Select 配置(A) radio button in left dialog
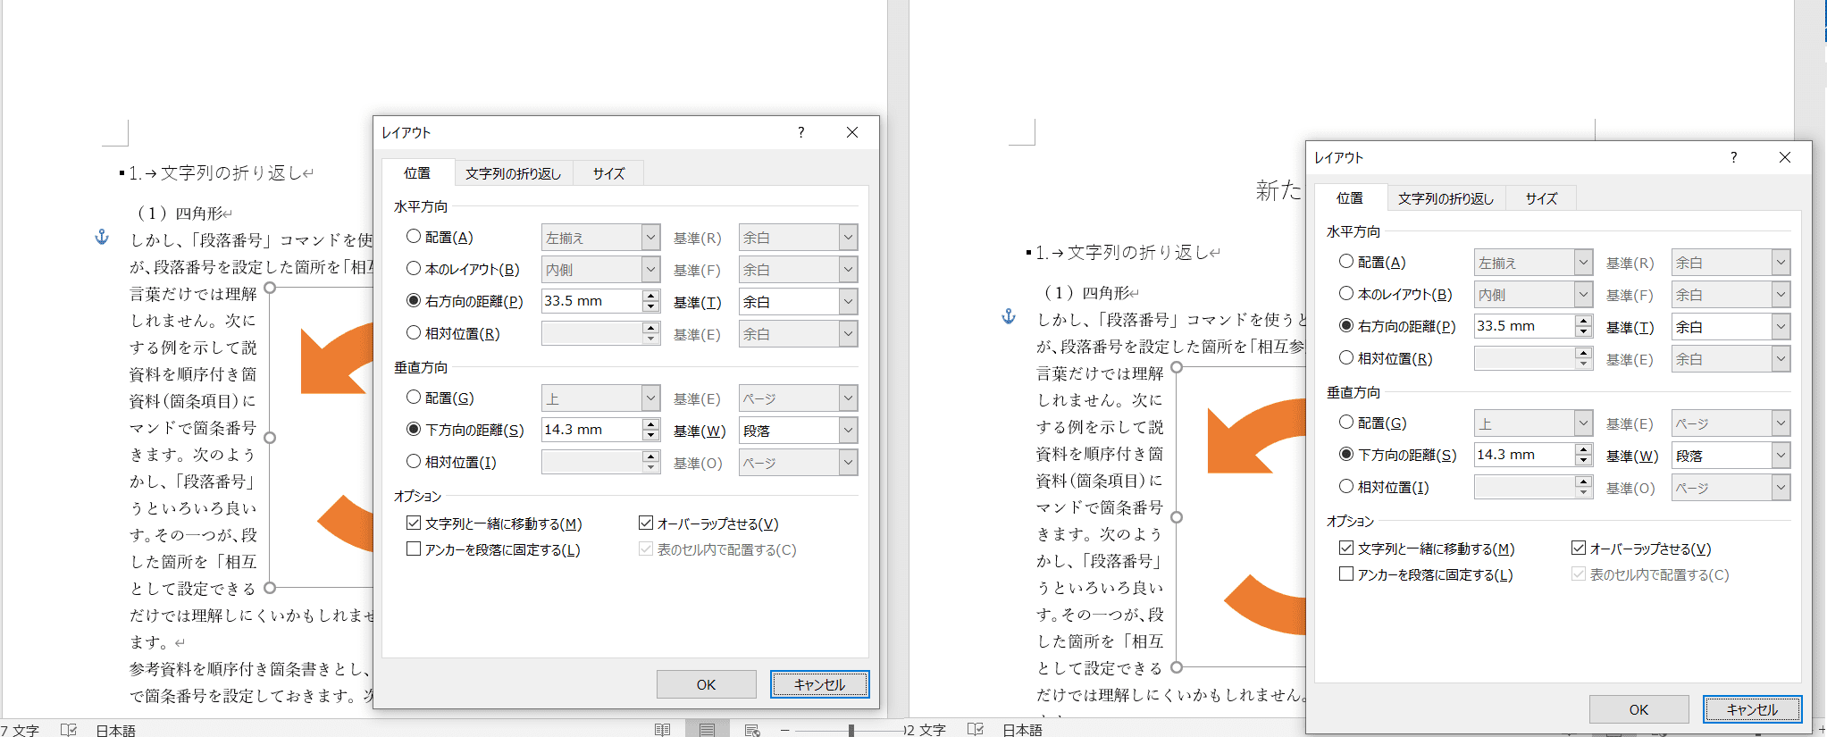Screen dimensions: 1827x737 (414, 237)
